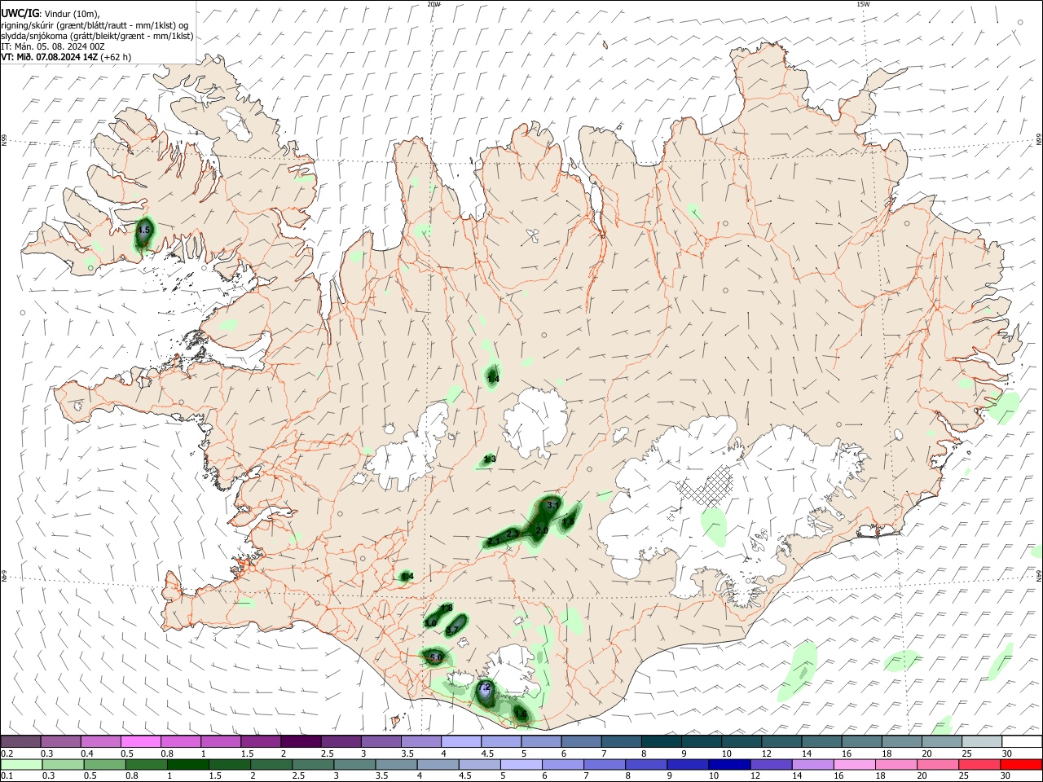Image resolution: width=1043 pixels, height=782 pixels.
Task: Click the IT initial time line, 05. 08. 2024 00Z
Action: click(53, 46)
